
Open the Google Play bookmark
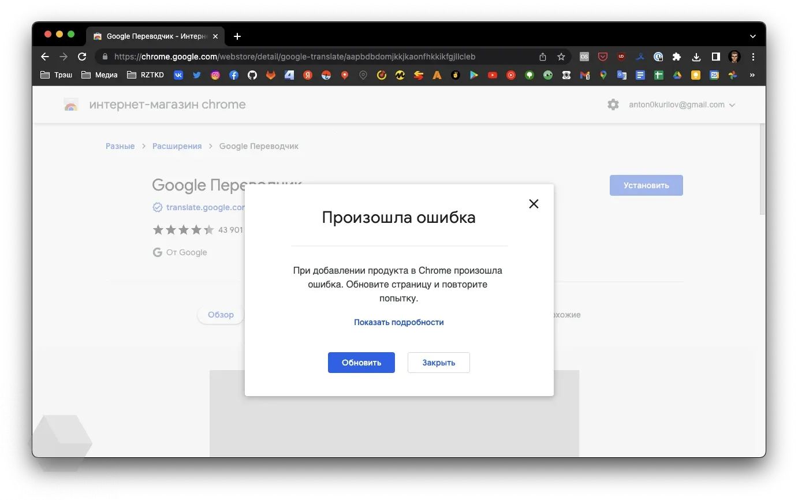(x=474, y=75)
